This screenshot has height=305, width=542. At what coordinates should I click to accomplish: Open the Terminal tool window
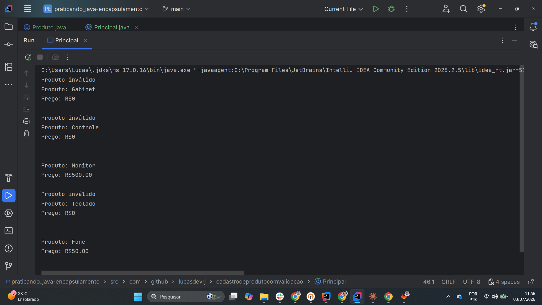[x=9, y=231]
